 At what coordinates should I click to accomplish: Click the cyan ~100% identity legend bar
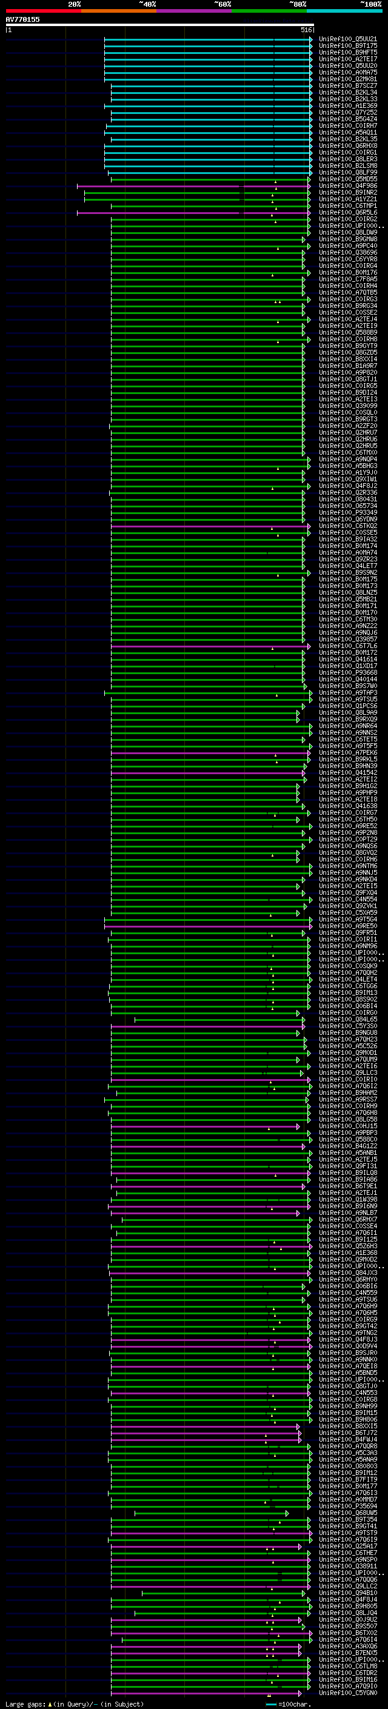pos(344,11)
